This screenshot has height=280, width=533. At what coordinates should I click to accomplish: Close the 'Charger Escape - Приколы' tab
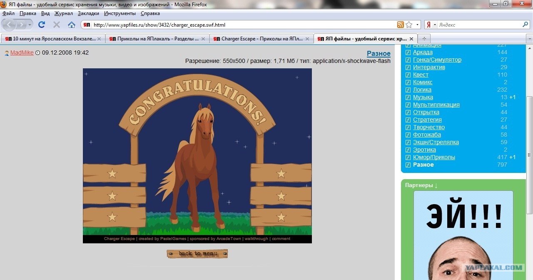coord(307,39)
